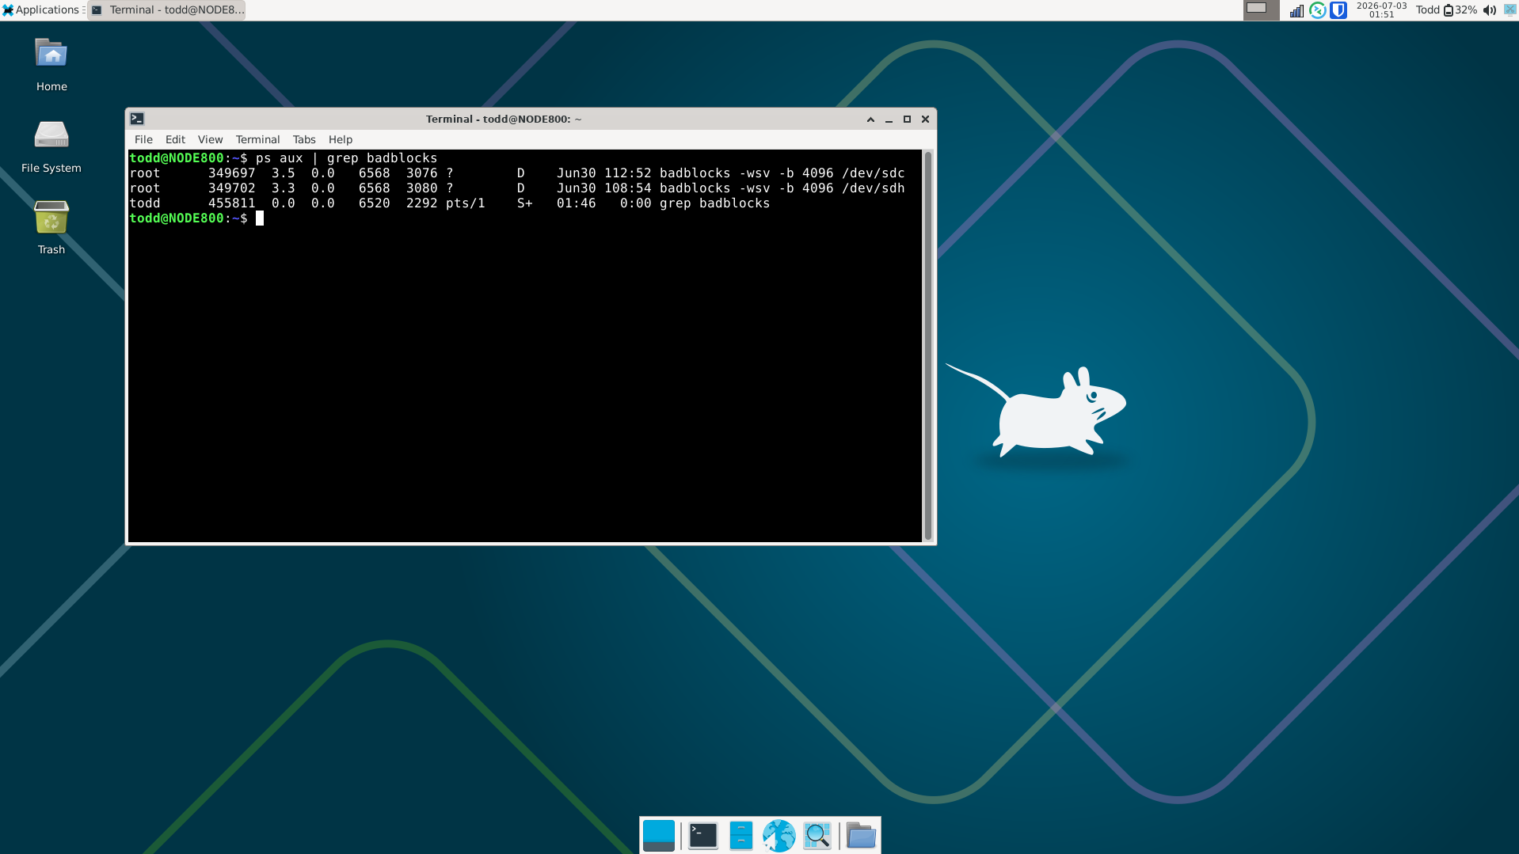Viewport: 1519px width, 854px height.
Task: Open the Applications menu in the top panel
Action: point(41,9)
